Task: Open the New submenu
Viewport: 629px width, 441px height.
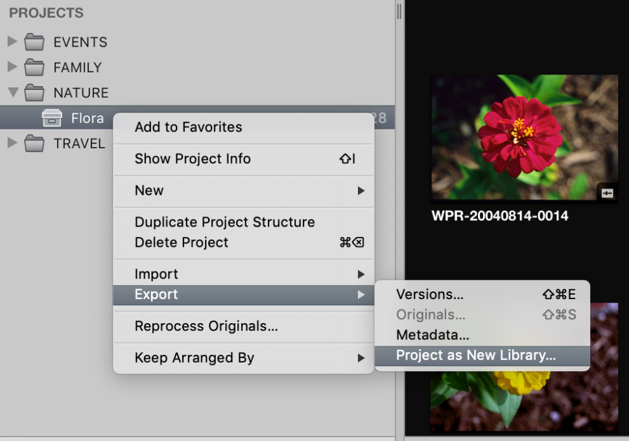Action: coord(149,190)
